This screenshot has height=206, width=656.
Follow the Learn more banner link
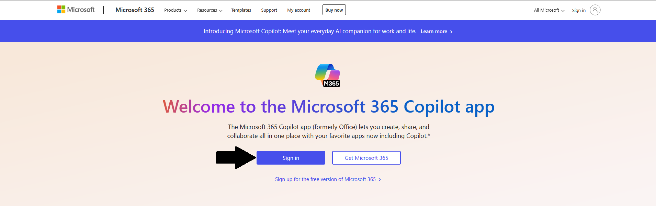[437, 31]
